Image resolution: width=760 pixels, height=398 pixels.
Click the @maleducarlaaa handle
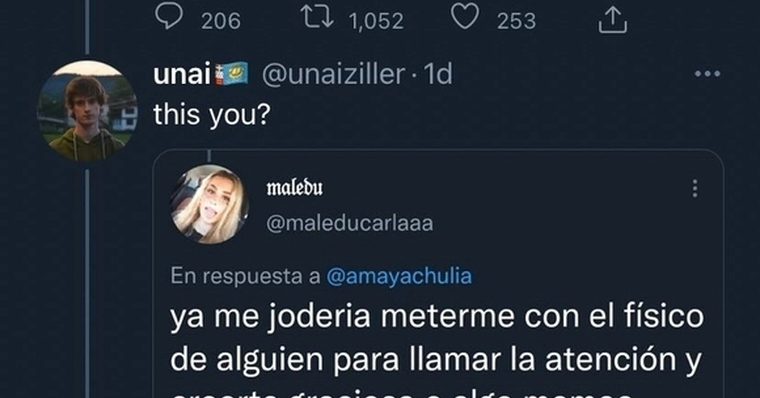coord(350,223)
